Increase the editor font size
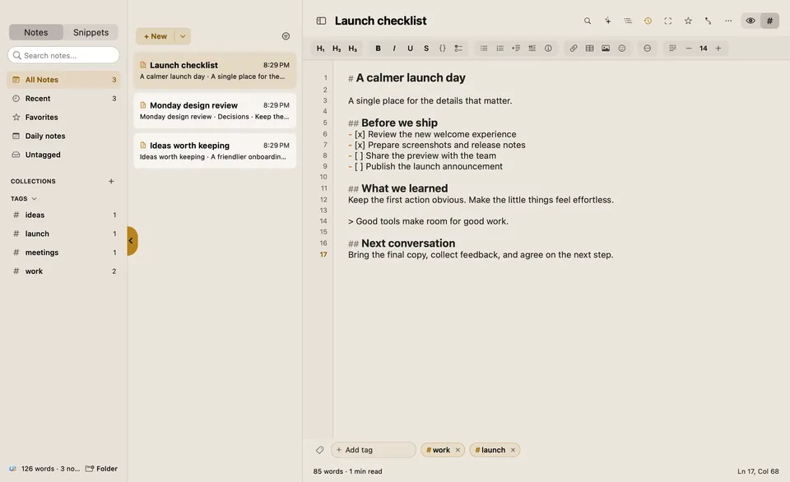This screenshot has width=790, height=482. coord(718,49)
